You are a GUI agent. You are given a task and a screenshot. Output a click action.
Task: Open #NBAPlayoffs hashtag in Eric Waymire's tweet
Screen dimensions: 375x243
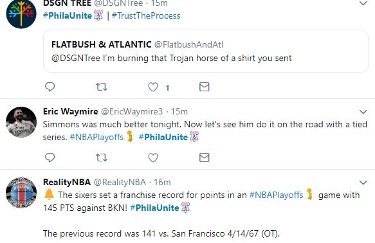(96, 137)
